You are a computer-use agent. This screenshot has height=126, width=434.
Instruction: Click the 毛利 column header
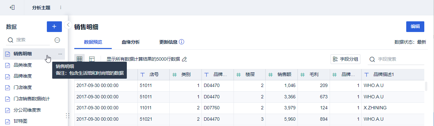(x=314, y=75)
